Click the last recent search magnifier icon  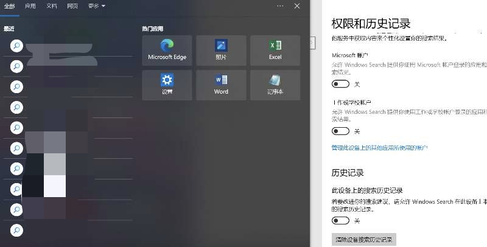coord(17,230)
